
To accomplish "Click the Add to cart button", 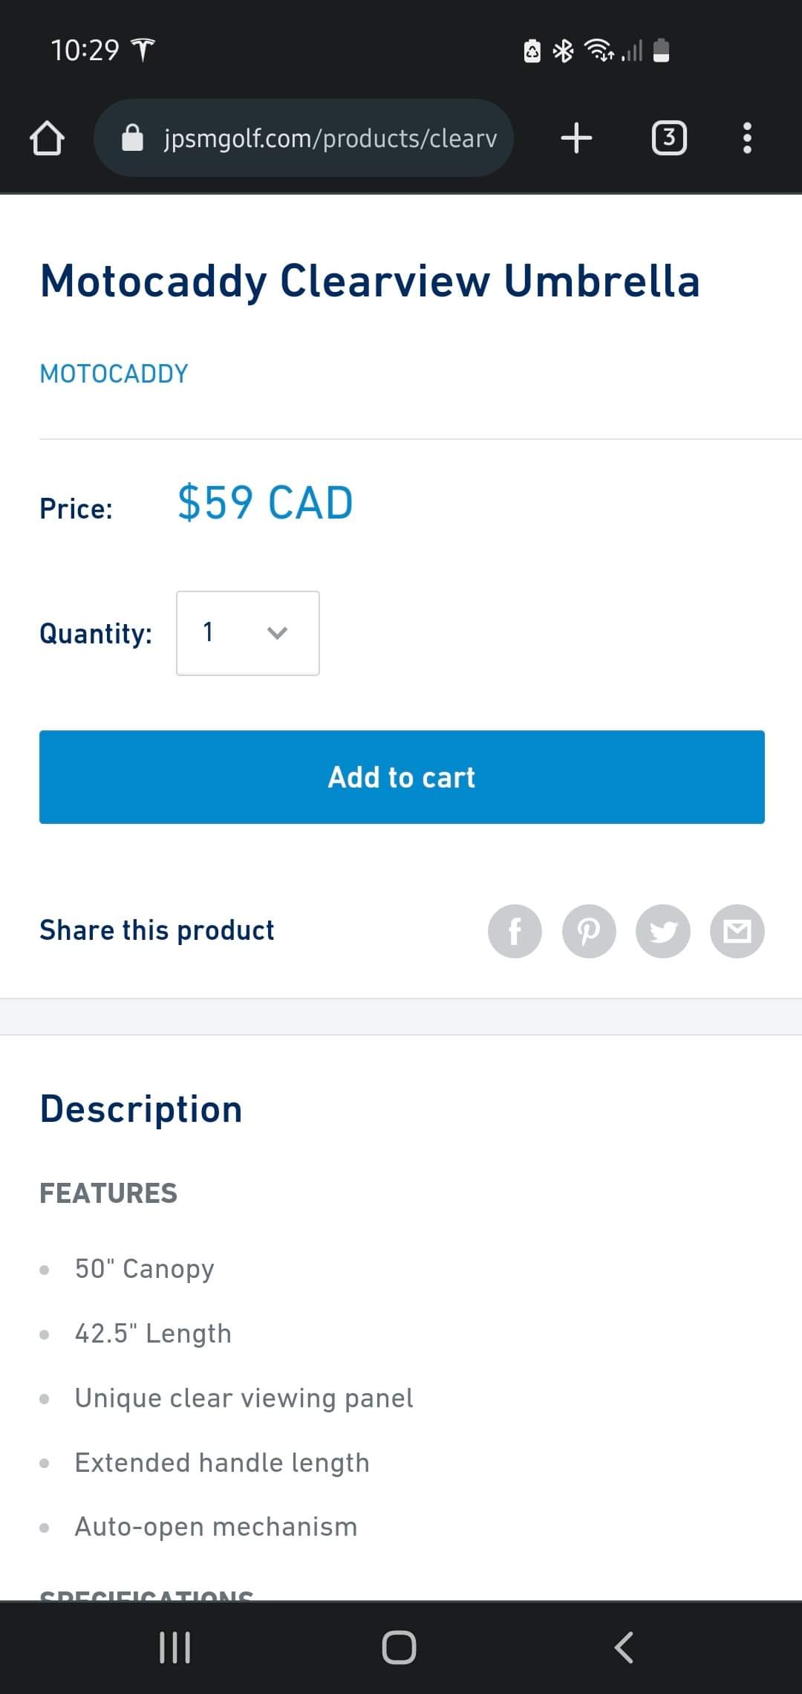I will (402, 777).
